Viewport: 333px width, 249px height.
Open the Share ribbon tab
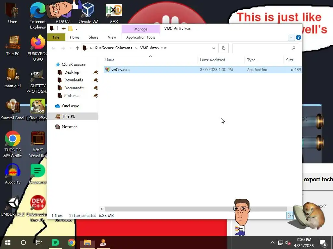tap(93, 37)
